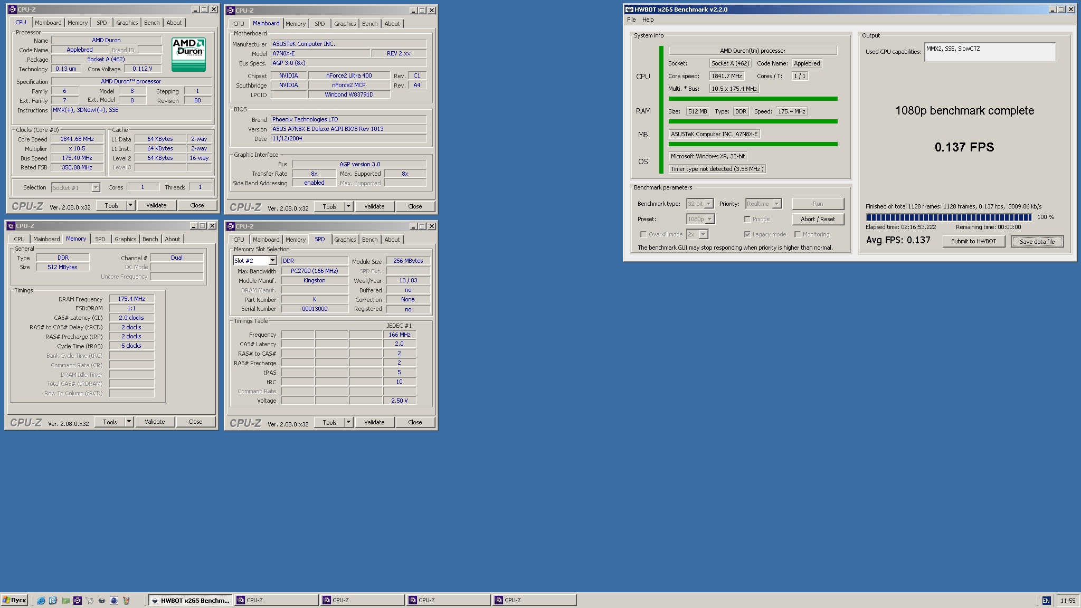Switch to About tab in CPU-Z Memory window
The image size is (1081, 608).
tap(173, 239)
